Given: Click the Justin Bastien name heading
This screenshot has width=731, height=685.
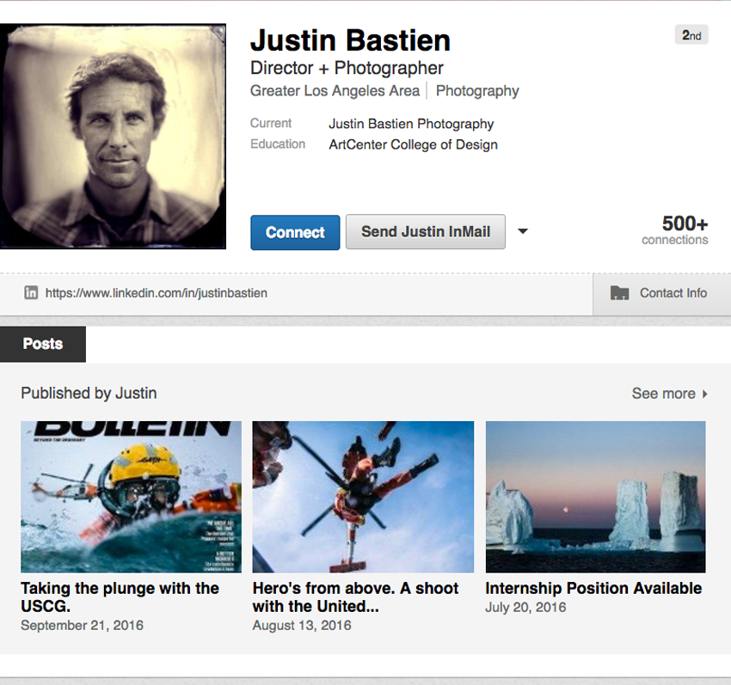Looking at the screenshot, I should click(x=350, y=40).
